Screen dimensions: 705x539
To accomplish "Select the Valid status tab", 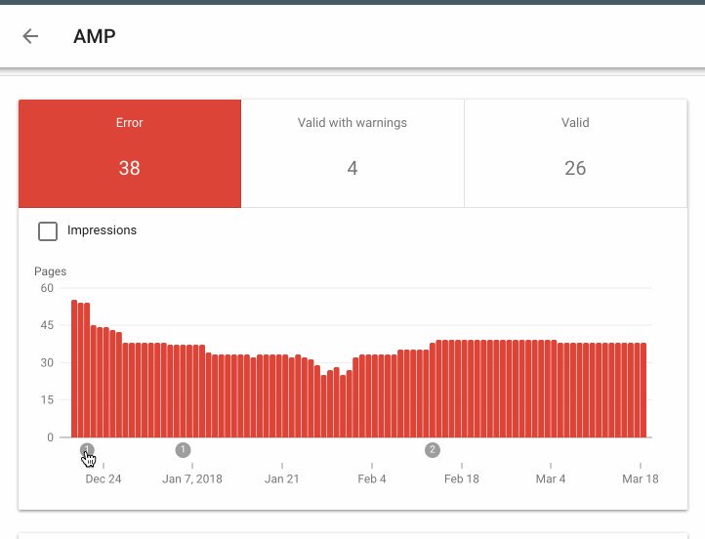I will tap(575, 153).
